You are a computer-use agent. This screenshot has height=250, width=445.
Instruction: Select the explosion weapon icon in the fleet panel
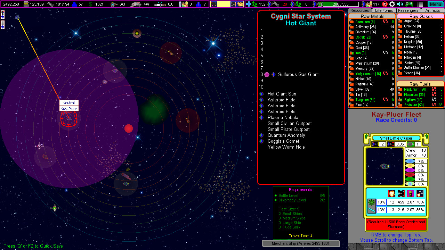[392, 193]
